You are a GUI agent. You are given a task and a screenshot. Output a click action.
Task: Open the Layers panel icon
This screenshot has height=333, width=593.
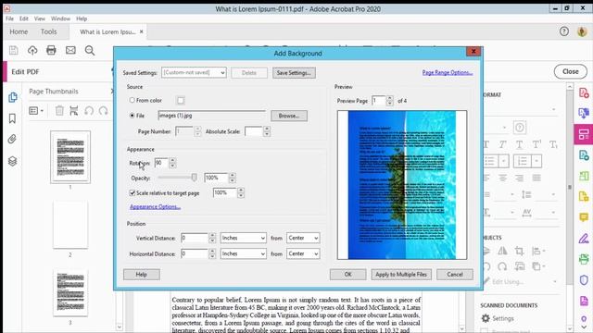(12, 161)
